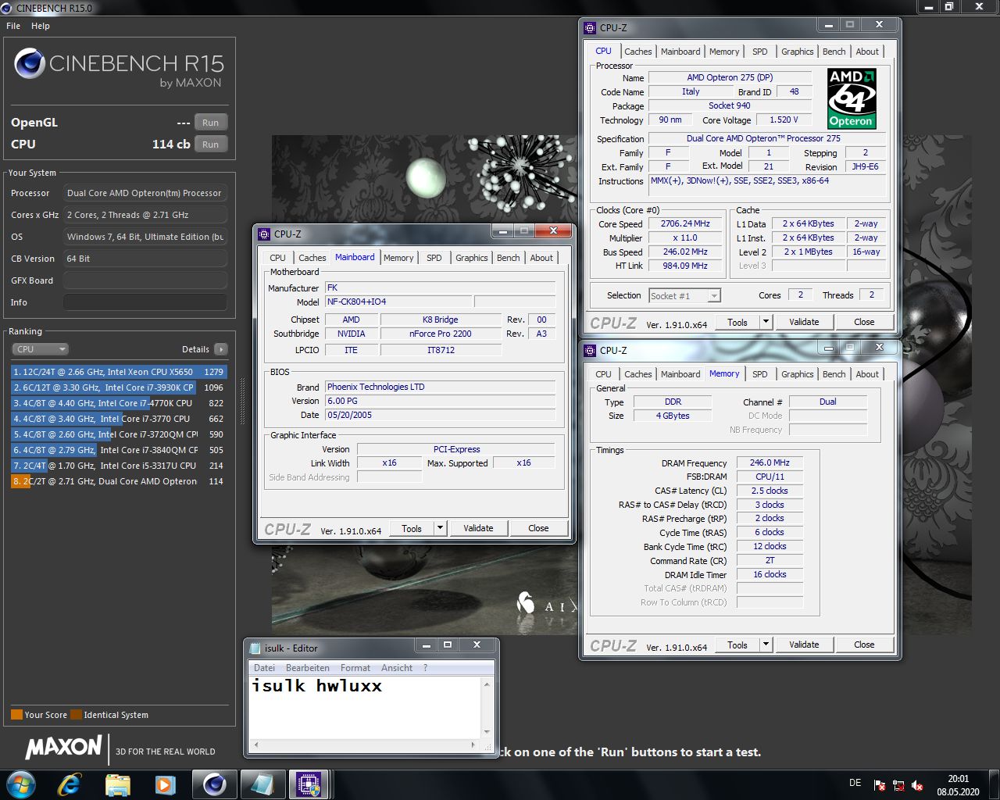This screenshot has height=800, width=1000.
Task: Click Show desktop strip beside taskbar clock
Action: click(994, 784)
